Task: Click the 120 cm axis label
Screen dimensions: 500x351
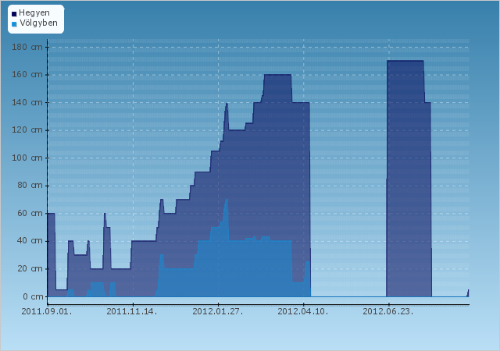Action: (27, 130)
